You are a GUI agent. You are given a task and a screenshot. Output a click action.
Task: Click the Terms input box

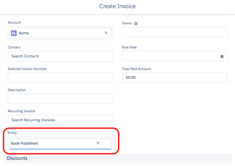[x=174, y=32]
